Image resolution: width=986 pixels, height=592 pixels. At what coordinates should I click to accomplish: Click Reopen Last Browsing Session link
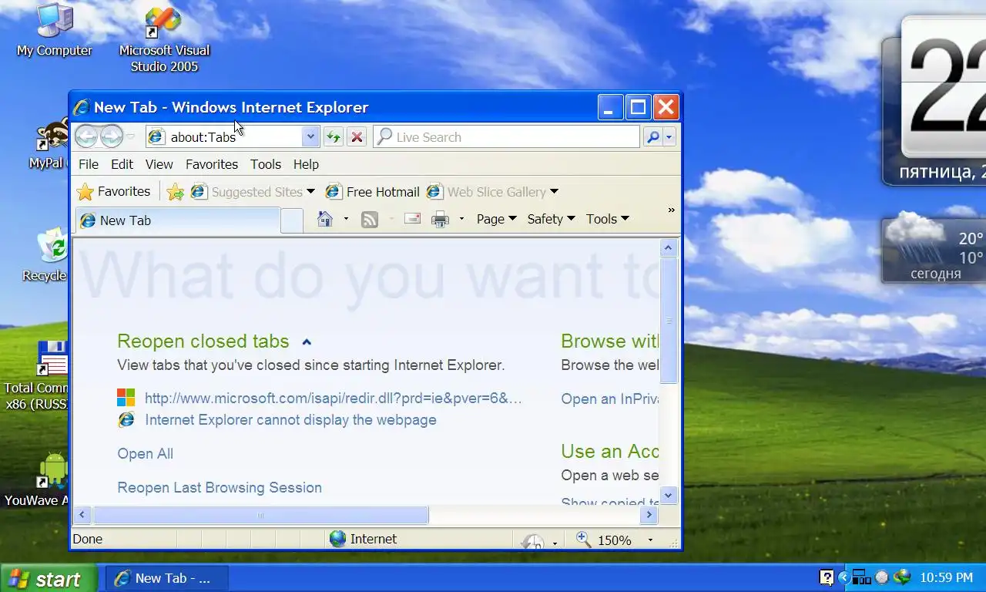(x=220, y=488)
